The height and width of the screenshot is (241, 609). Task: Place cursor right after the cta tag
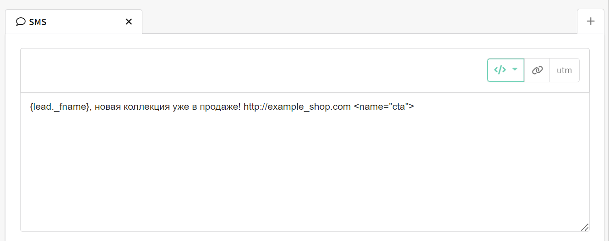415,107
